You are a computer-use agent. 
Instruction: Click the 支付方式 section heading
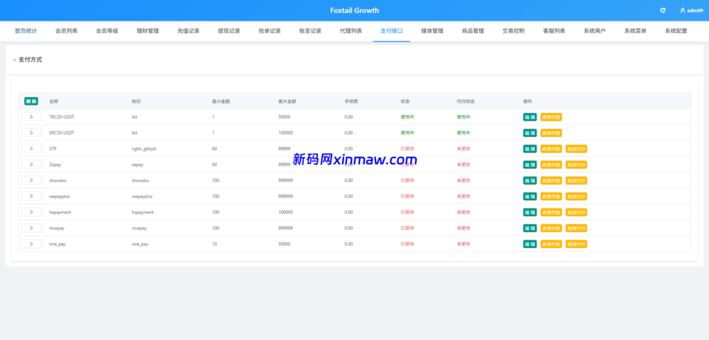pos(30,60)
